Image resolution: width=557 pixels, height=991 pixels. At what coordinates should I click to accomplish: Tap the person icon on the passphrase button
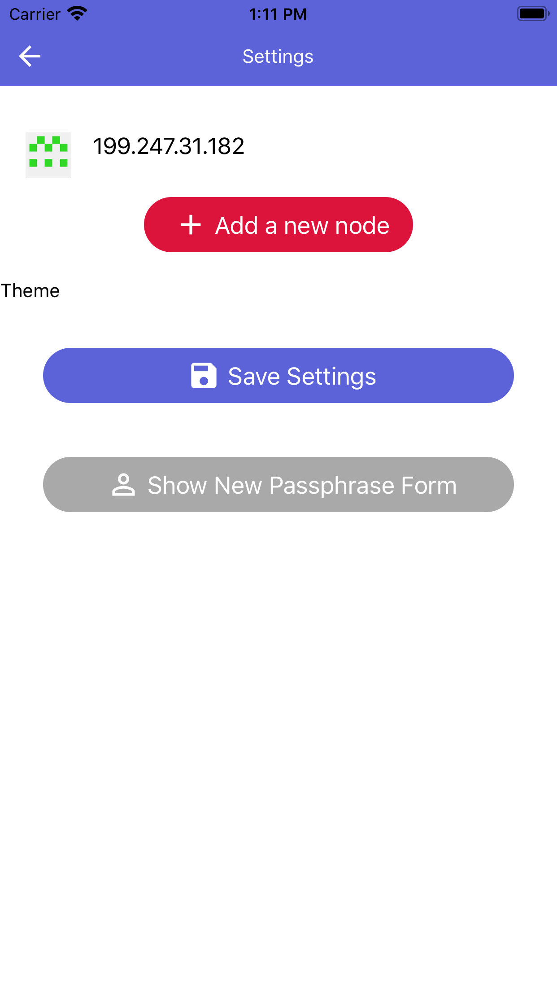124,485
